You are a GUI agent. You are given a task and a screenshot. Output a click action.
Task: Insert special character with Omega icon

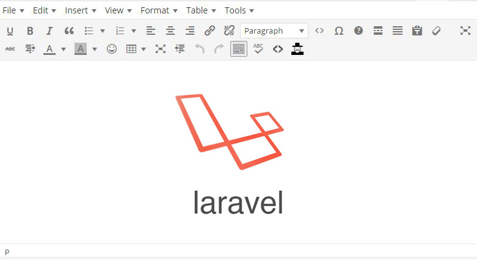tap(339, 31)
